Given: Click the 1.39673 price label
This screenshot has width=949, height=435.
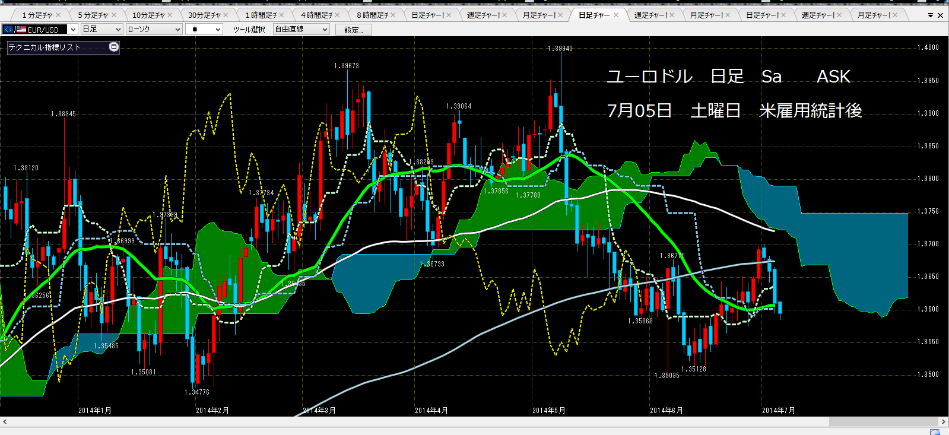Looking at the screenshot, I should (x=347, y=66).
